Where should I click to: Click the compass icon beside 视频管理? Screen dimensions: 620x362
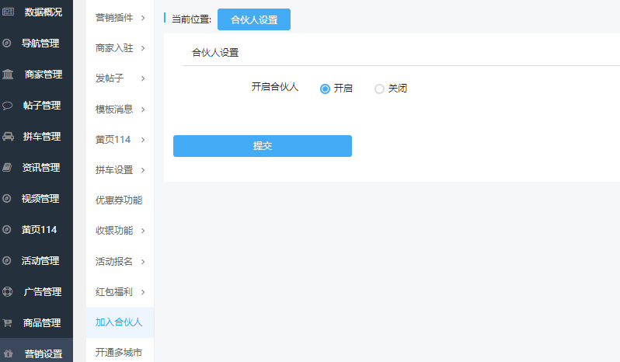pyautogui.click(x=7, y=198)
